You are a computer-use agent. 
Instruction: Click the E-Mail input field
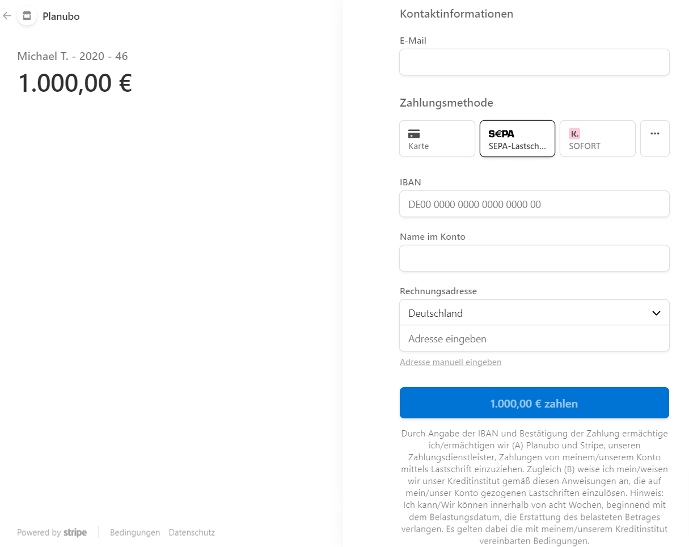534,62
